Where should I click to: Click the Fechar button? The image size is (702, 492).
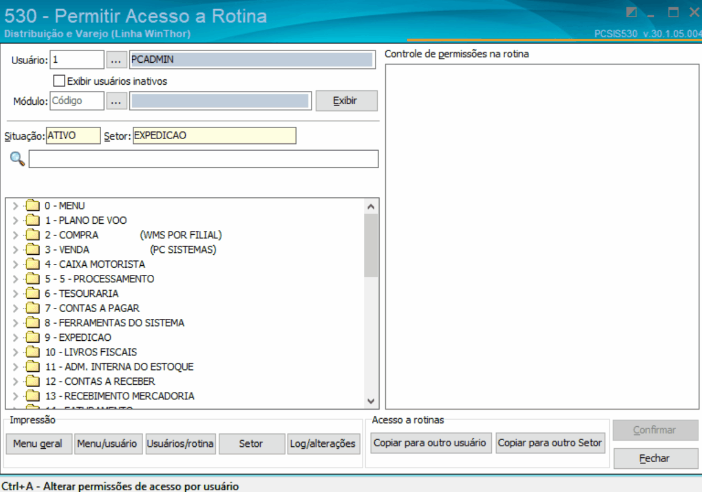click(656, 458)
